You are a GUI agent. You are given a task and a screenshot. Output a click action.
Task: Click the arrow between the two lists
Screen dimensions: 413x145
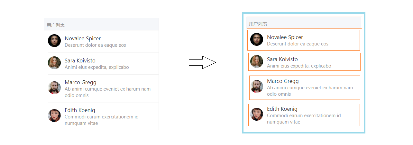click(x=202, y=62)
